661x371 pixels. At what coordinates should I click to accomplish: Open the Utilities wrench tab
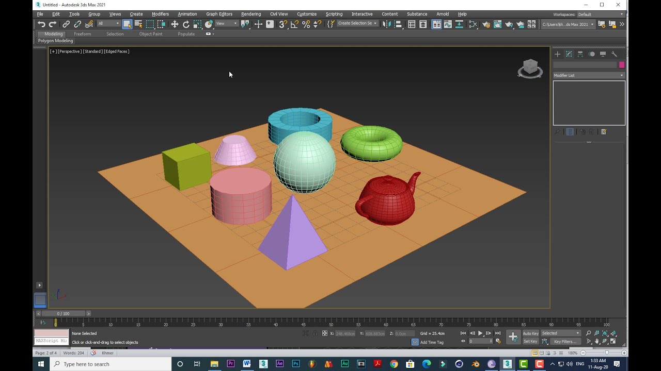pyautogui.click(x=614, y=54)
